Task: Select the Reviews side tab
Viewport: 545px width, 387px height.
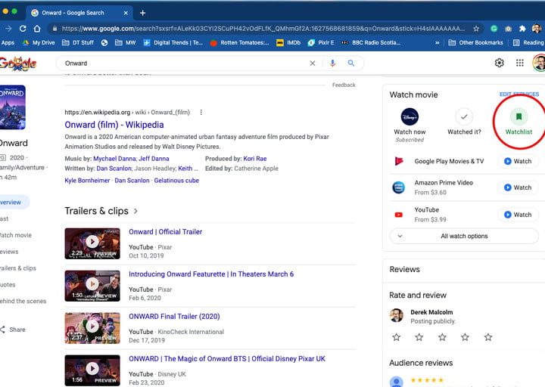Action: click(x=9, y=252)
